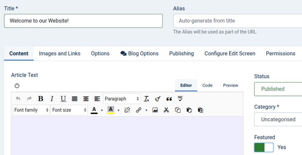
Task: Remove link with unlink icon
Action: coord(127,110)
